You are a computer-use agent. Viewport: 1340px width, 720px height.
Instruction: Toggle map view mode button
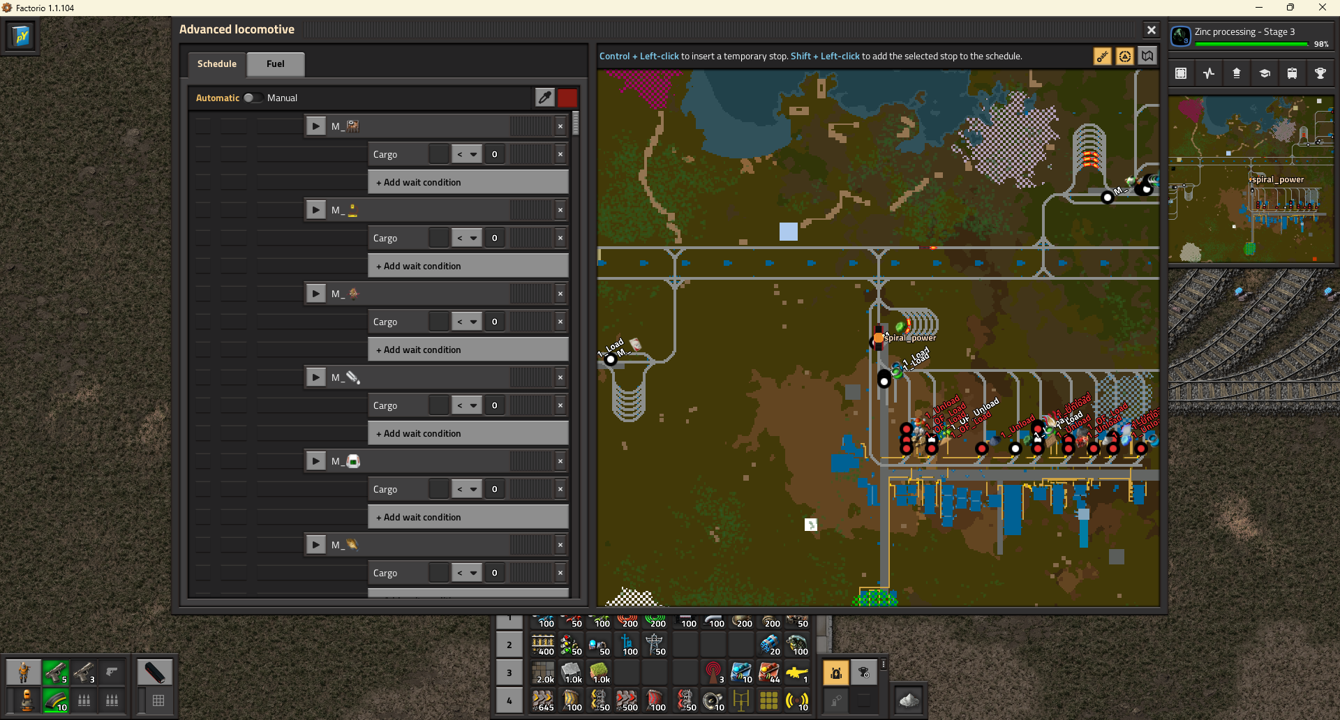(x=1147, y=57)
